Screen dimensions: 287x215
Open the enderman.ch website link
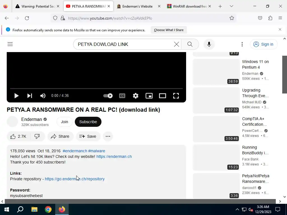point(114,156)
